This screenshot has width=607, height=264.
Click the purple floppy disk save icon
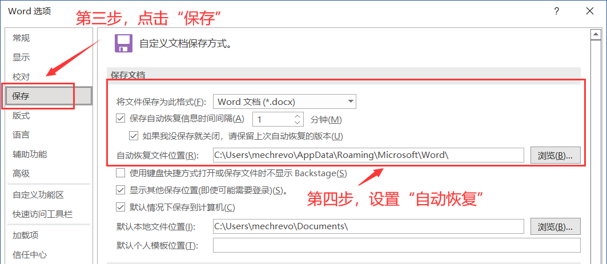tap(123, 43)
